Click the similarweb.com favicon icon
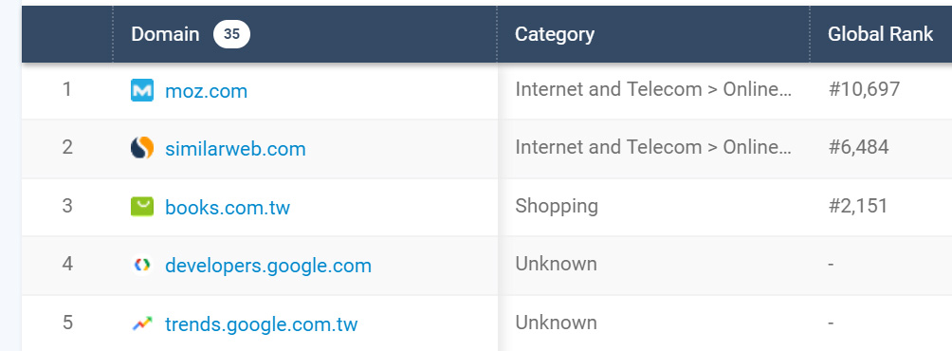Viewport: 952px width, 351px height. pos(142,148)
